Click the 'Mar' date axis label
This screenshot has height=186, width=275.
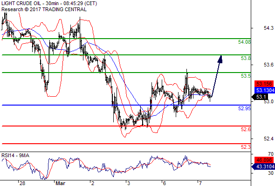click(x=60, y=183)
